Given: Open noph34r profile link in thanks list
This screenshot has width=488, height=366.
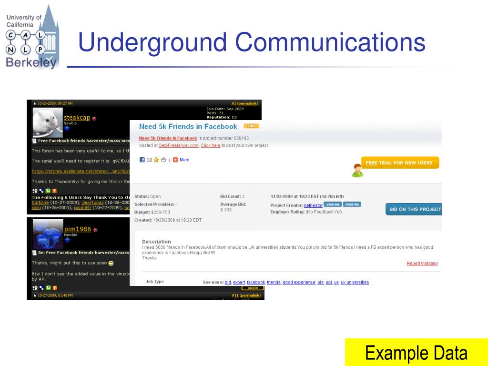Looking at the screenshot, I should tap(82, 208).
